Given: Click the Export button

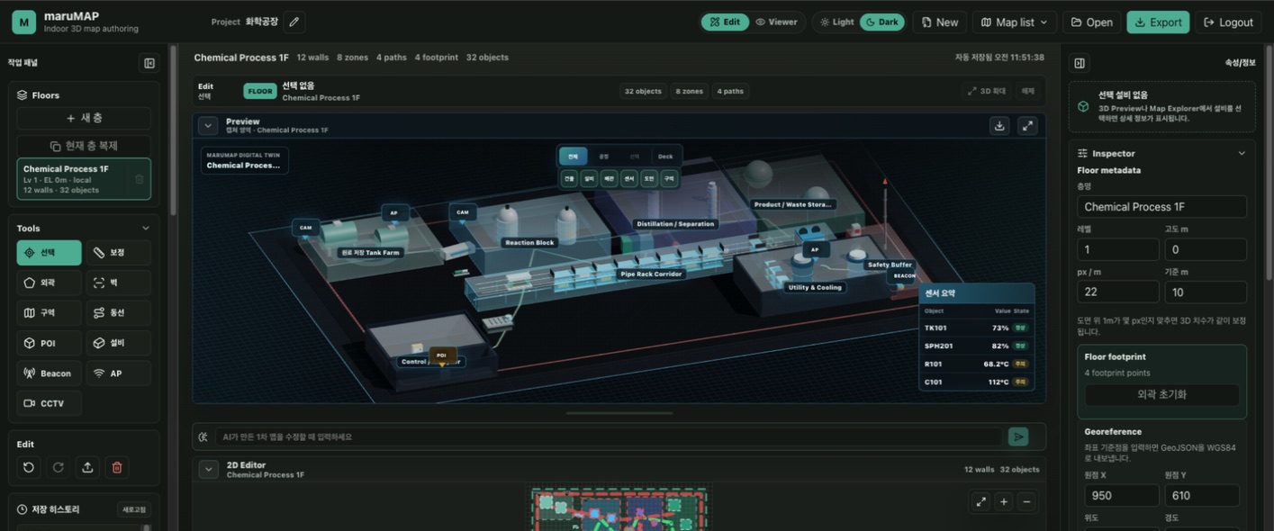Looking at the screenshot, I should [x=1158, y=22].
